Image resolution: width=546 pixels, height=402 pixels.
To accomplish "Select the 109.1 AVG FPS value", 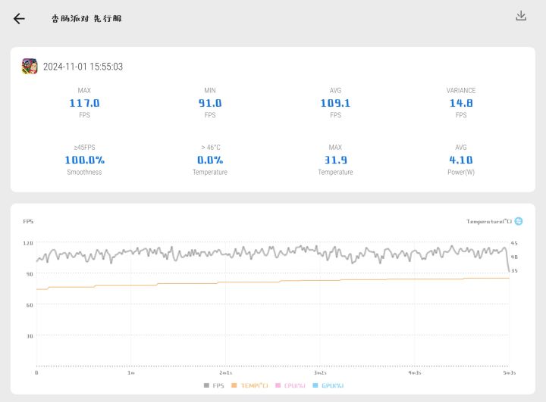I will 335,103.
